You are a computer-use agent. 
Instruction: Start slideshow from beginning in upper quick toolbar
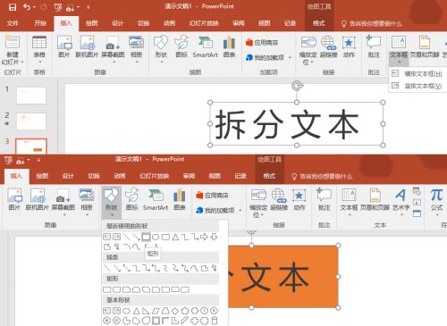(58, 7)
